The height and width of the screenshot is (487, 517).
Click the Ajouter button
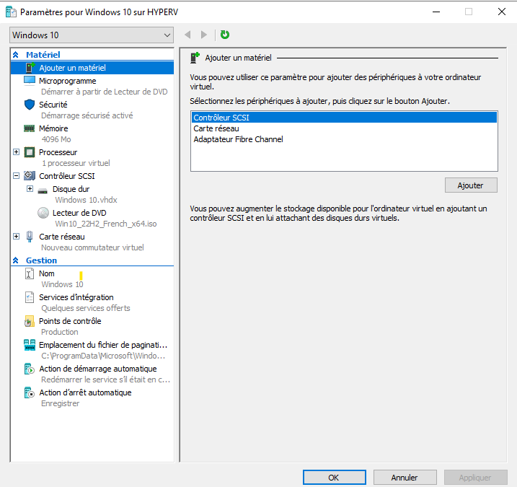[471, 185]
